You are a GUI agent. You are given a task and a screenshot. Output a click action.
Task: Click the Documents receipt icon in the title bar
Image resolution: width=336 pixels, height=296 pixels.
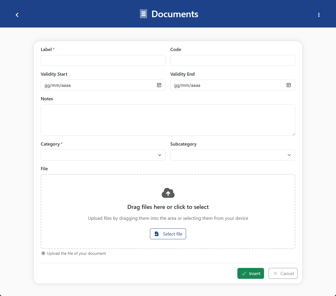(x=143, y=13)
